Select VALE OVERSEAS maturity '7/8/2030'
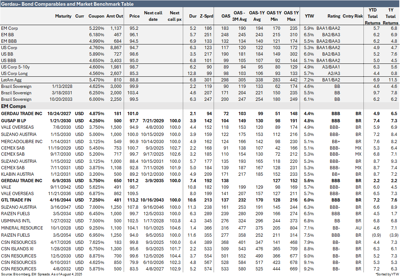Viewport: 400px width, 279px height. pyautogui.click(x=62, y=127)
